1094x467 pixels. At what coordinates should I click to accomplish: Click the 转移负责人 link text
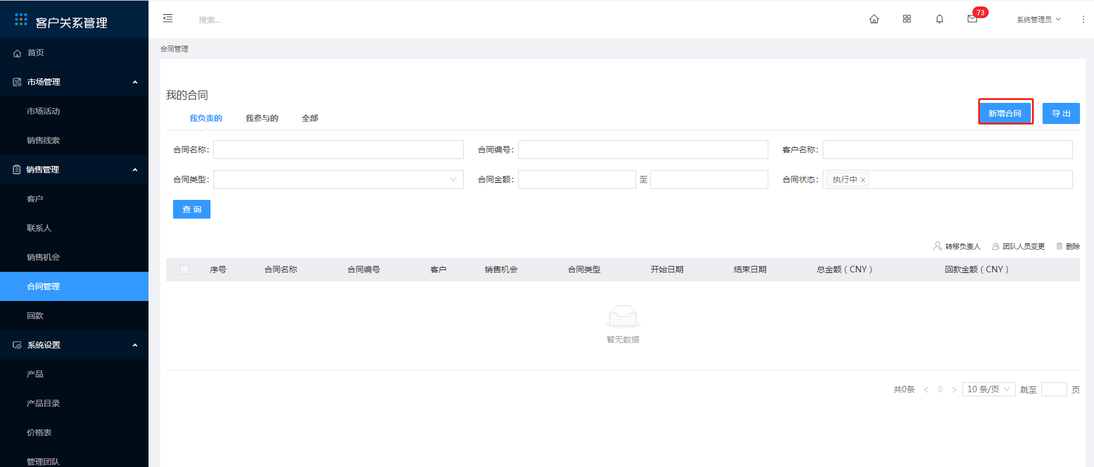(x=963, y=247)
